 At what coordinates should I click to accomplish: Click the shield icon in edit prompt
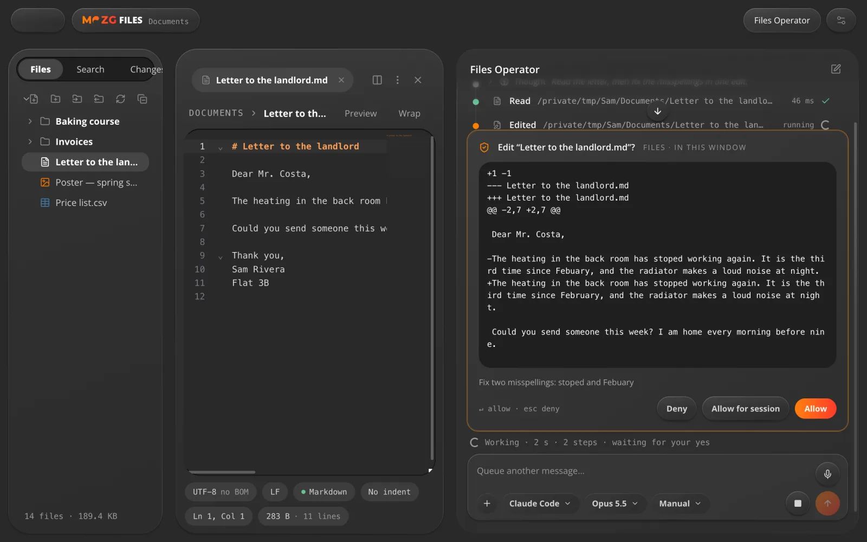(484, 147)
